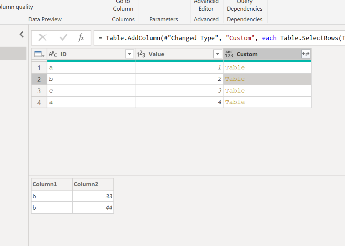Viewport: 345px width, 246px height.
Task: Click preview cell 'b' beside 44
Action: click(52, 207)
